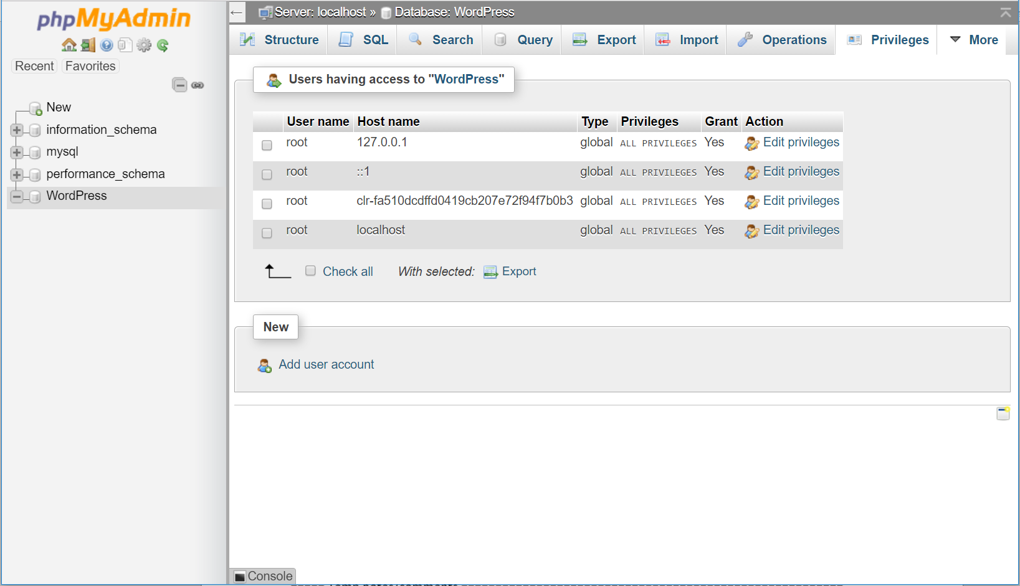Click the edit icon for root at ::1
Viewport: 1020px width, 586px height.
point(752,172)
